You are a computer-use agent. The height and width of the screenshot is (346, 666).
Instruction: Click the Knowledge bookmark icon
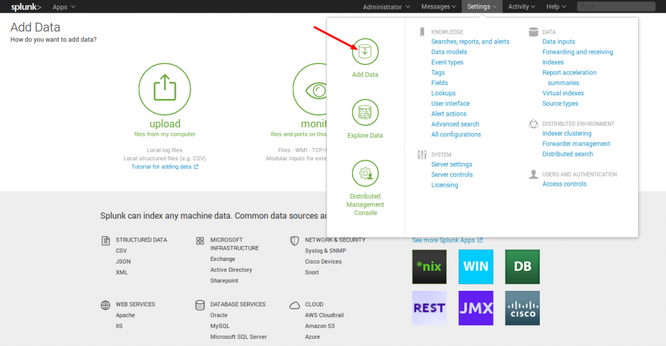[x=421, y=32]
